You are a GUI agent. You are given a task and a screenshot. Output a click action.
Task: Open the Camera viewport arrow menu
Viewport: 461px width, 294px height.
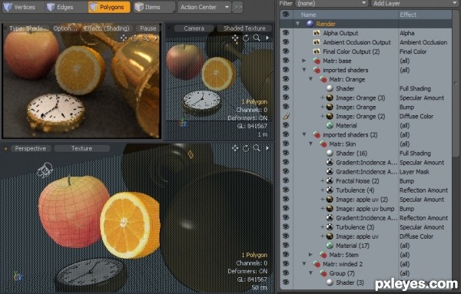[x=267, y=38]
